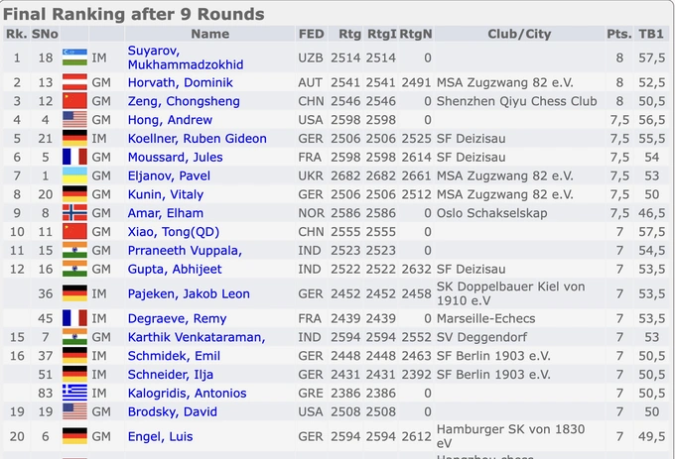Image resolution: width=675 pixels, height=459 pixels.
Task: Click the Ukraine flag beside Eljanov
Action: pos(73,175)
